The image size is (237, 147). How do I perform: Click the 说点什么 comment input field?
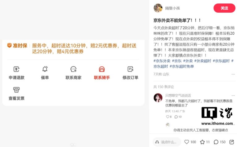167,142
